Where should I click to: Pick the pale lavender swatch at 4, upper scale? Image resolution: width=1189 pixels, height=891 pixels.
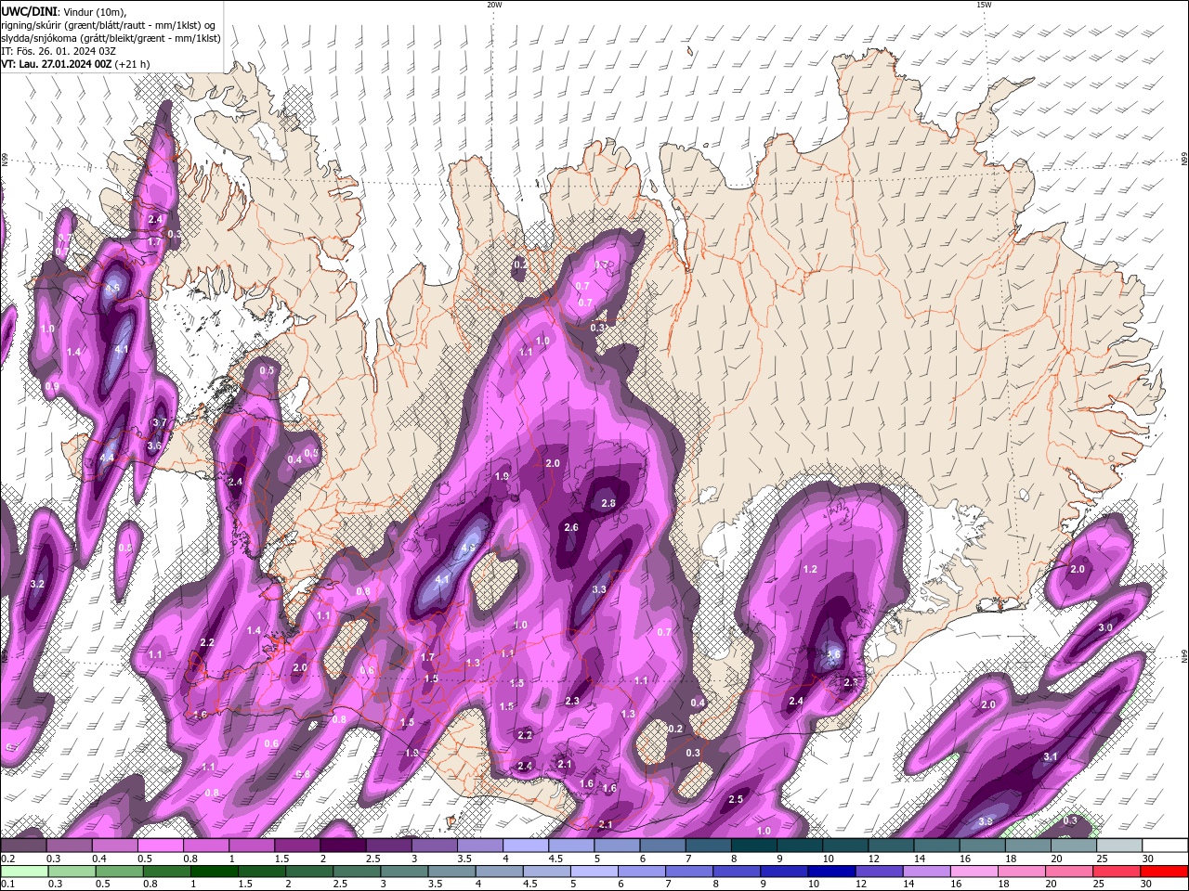coord(526,846)
